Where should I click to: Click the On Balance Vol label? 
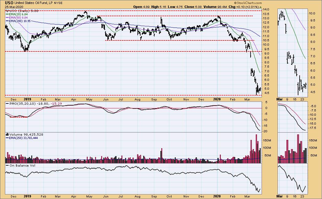pos(22,165)
